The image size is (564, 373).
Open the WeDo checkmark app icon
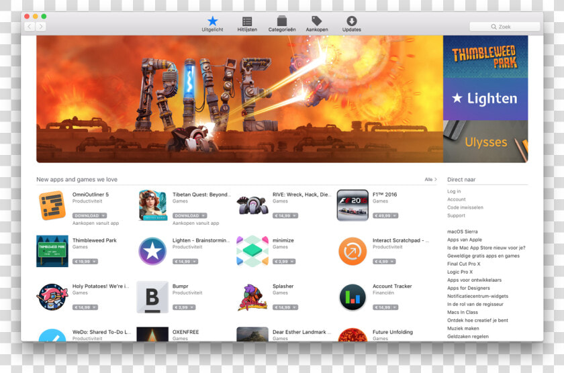coord(52,335)
